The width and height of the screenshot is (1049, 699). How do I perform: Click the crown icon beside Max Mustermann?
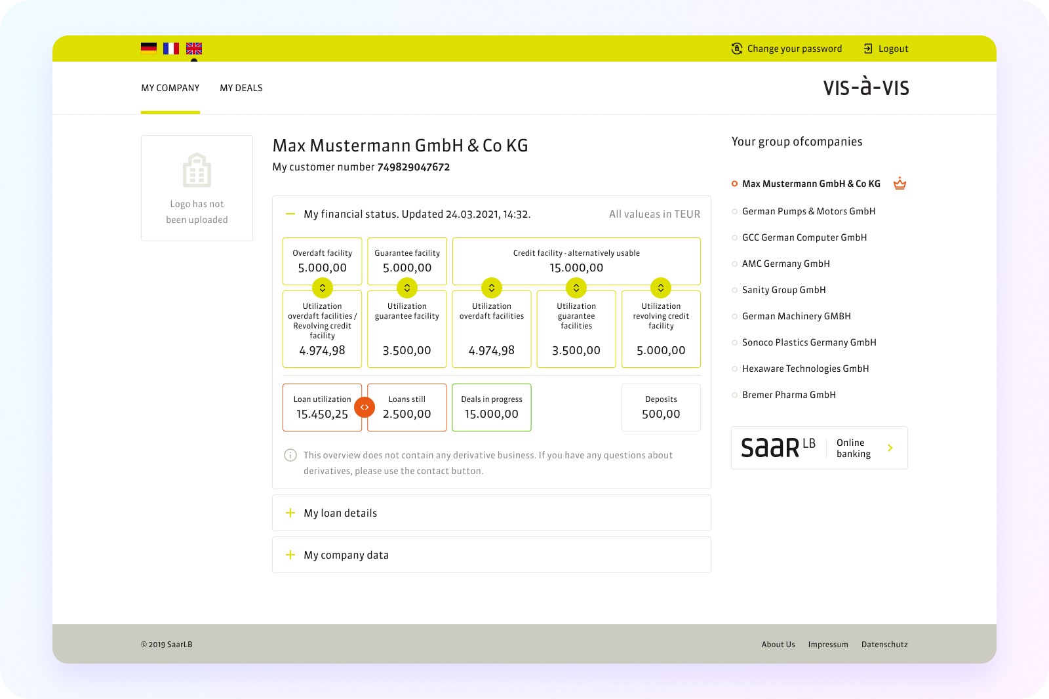coord(900,183)
